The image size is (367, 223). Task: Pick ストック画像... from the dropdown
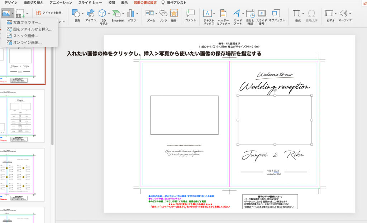click(25, 36)
